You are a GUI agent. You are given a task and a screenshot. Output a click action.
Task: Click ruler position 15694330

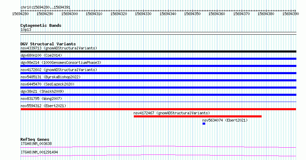pos(143,14)
